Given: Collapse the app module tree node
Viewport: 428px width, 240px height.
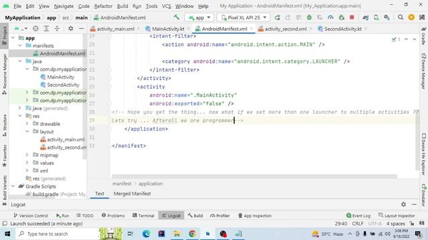Looking at the screenshot, I should pyautogui.click(x=13, y=38).
